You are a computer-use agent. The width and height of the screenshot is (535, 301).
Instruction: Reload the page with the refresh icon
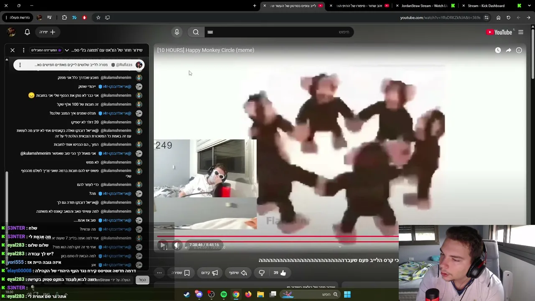tap(508, 18)
